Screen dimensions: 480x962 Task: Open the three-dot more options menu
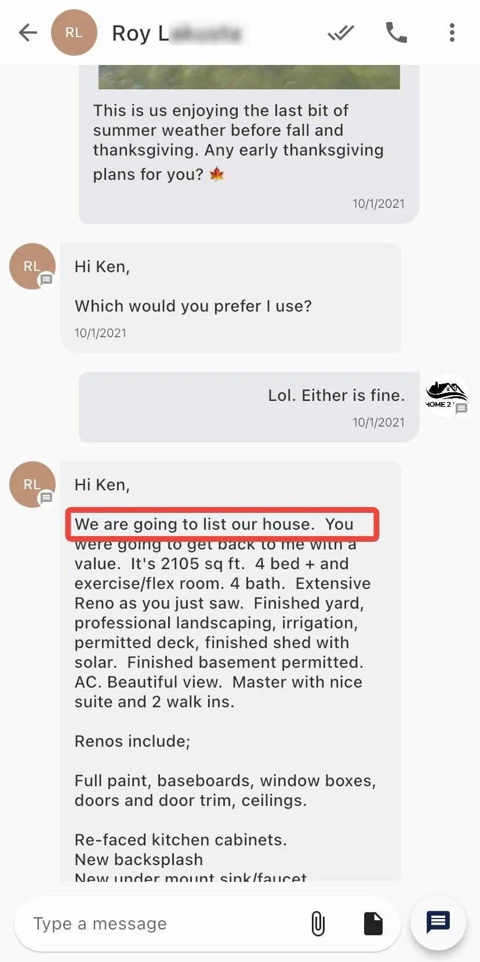coord(452,33)
